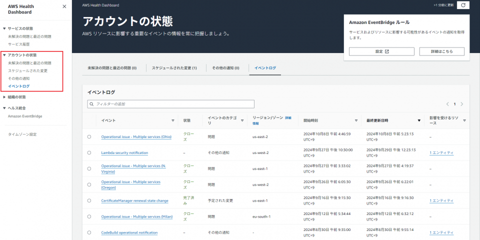Sort by イベントのカテゴリ column arrow

242,120
